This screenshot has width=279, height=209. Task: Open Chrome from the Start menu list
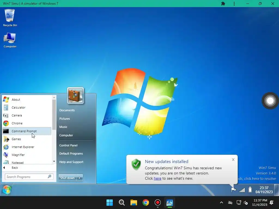27,123
